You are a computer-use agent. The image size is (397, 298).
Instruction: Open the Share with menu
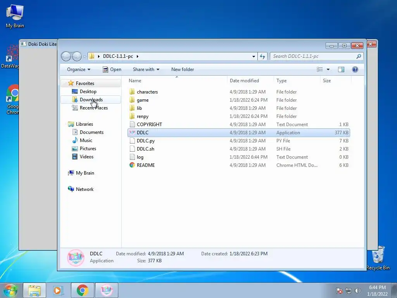146,69
